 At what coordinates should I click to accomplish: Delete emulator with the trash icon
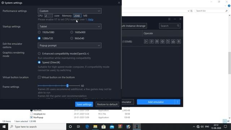click(179, 42)
